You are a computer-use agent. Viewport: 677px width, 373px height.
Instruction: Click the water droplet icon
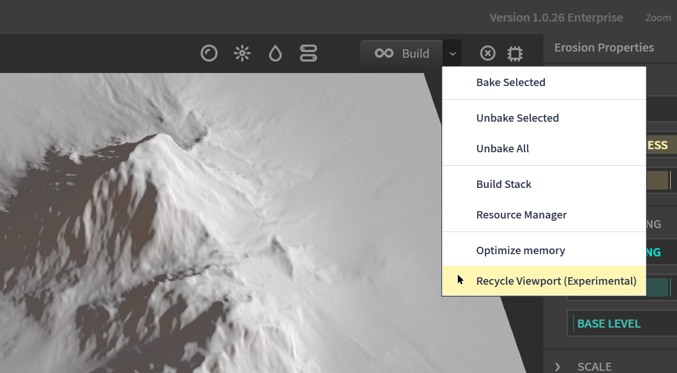[x=275, y=54]
